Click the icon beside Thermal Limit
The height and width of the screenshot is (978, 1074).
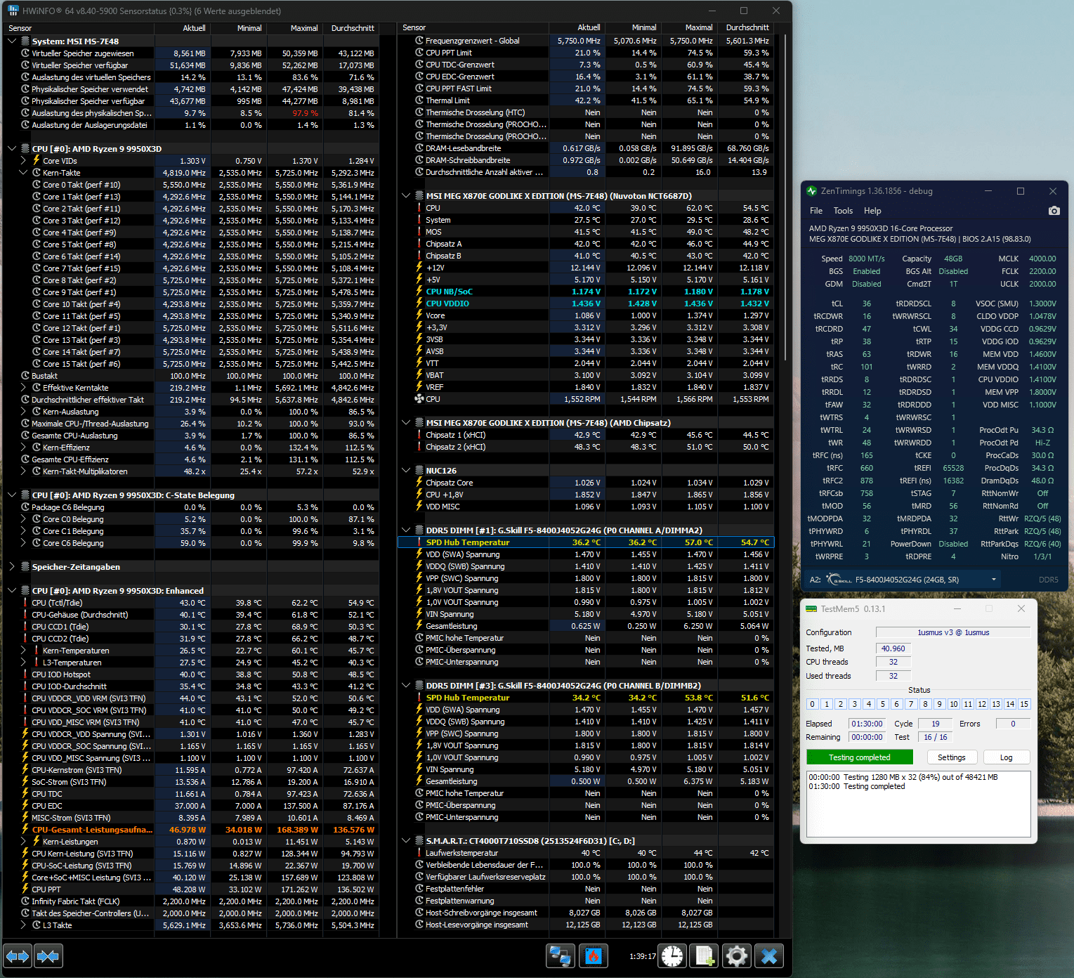click(419, 100)
